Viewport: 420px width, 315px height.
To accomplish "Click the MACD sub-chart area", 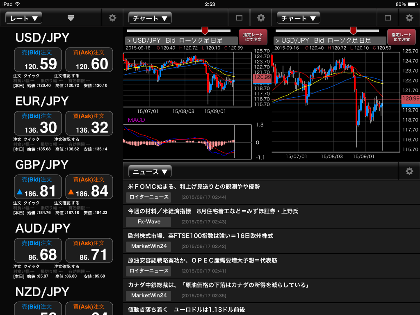I will (x=187, y=142).
